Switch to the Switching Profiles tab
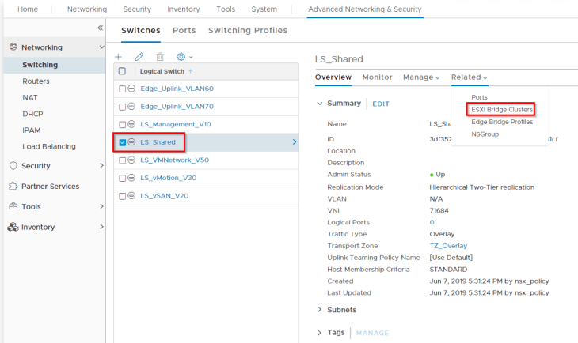Viewport: 578px width, 343px height. [247, 31]
